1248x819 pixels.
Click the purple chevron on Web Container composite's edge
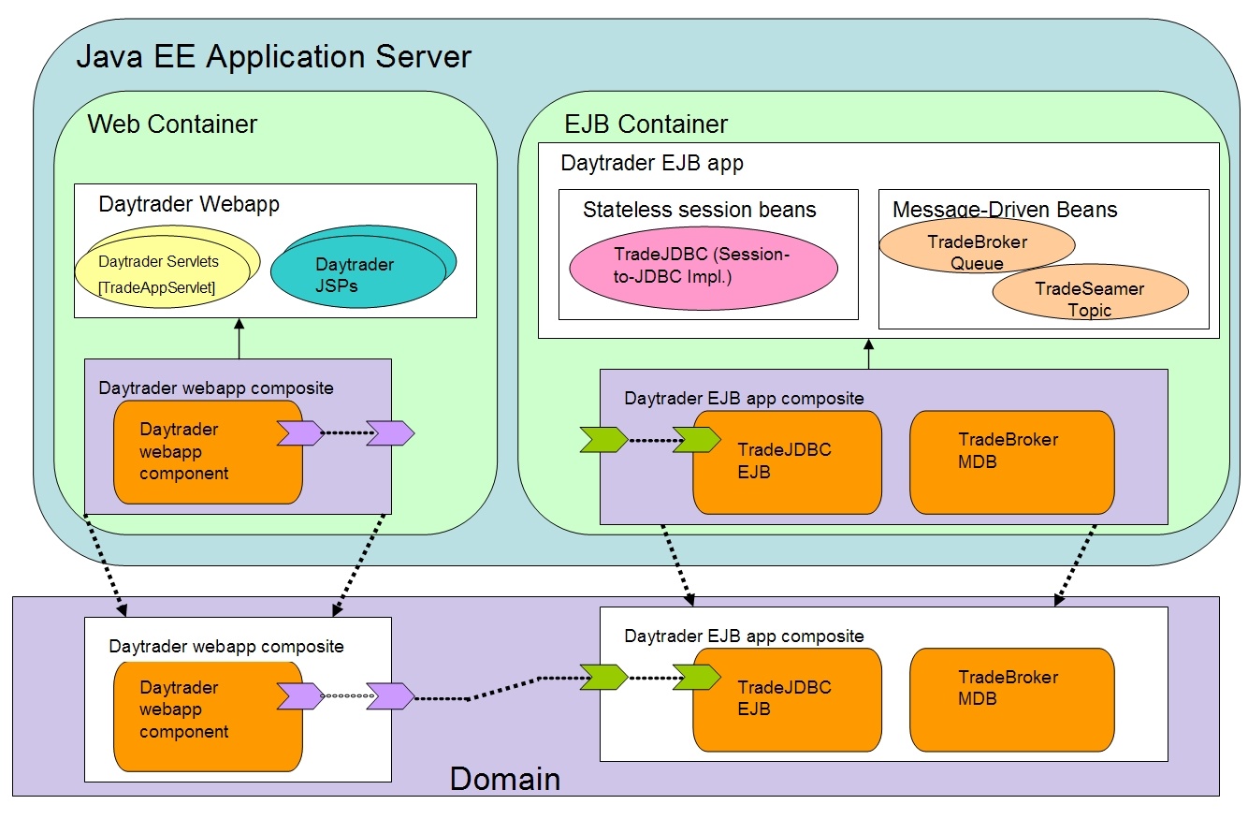(390, 432)
